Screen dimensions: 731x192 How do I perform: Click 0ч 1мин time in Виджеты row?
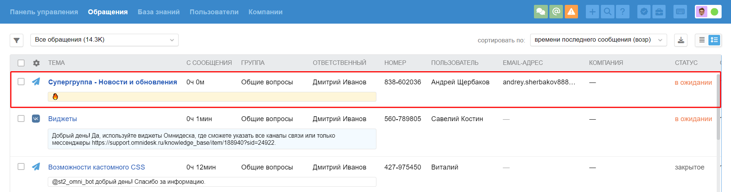tap(199, 119)
